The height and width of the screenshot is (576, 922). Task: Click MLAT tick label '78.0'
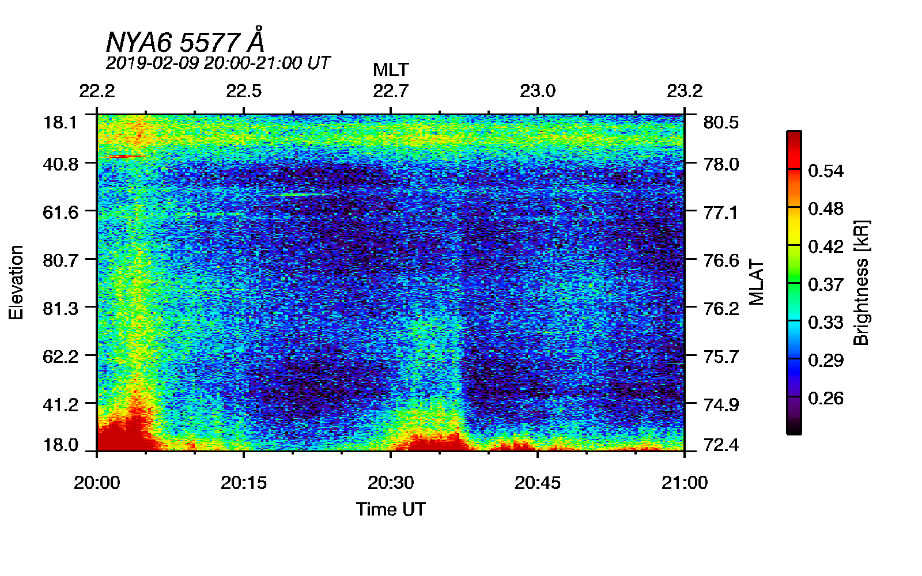coord(721,164)
